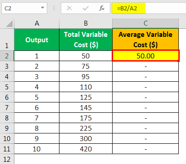
Task: Select cell B7 with value 145
Action: pyautogui.click(x=86, y=107)
